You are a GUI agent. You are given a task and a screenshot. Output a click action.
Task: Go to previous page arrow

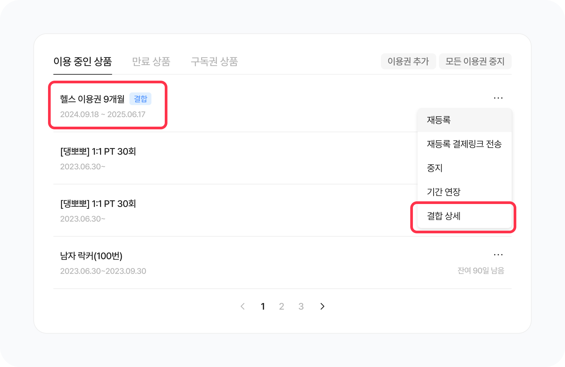coord(243,306)
